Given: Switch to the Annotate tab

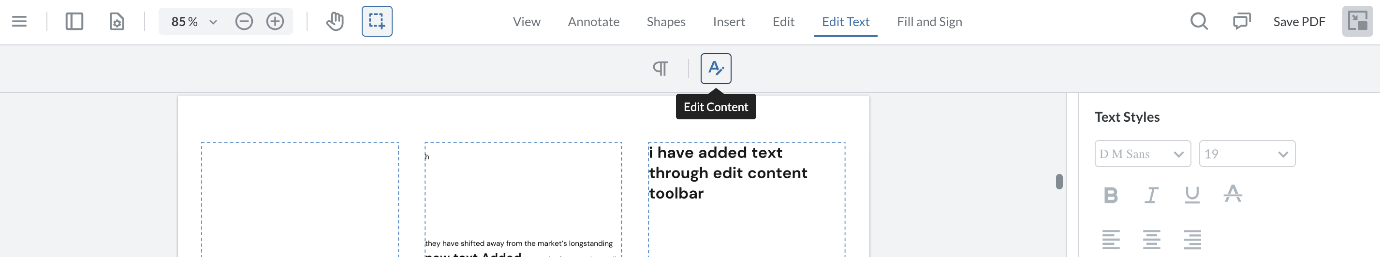Looking at the screenshot, I should pos(593,21).
